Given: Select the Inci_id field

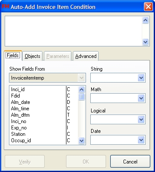Looking at the screenshot, I should pos(37,89).
